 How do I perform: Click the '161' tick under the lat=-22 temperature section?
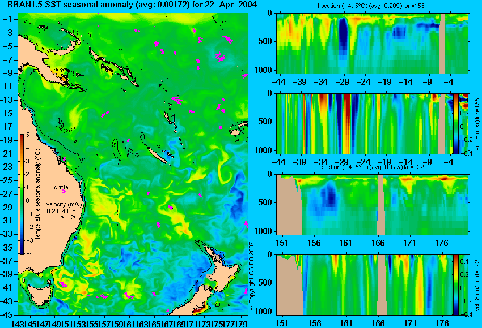[346, 243]
